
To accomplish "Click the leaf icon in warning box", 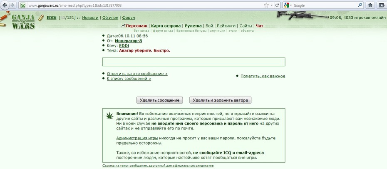I will [109, 115].
